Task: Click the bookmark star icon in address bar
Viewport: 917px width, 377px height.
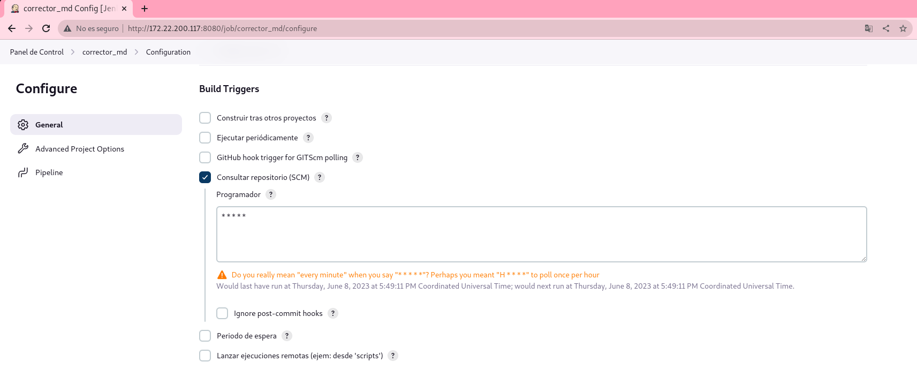Action: [903, 28]
